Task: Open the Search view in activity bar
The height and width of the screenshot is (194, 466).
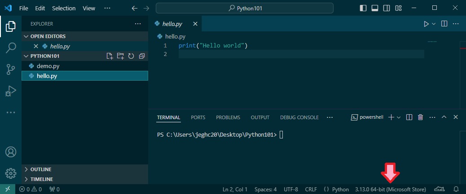Action: point(11,48)
